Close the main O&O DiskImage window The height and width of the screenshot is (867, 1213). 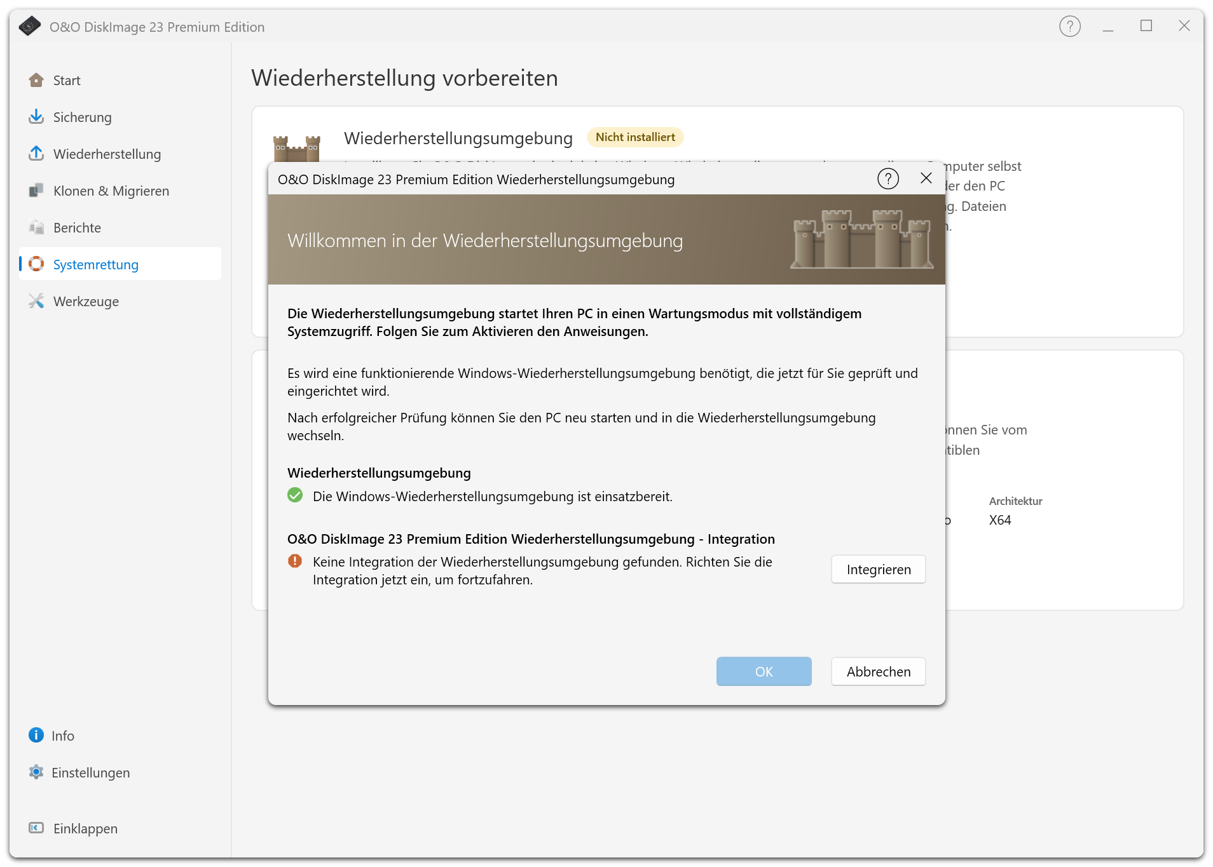[x=1184, y=26]
